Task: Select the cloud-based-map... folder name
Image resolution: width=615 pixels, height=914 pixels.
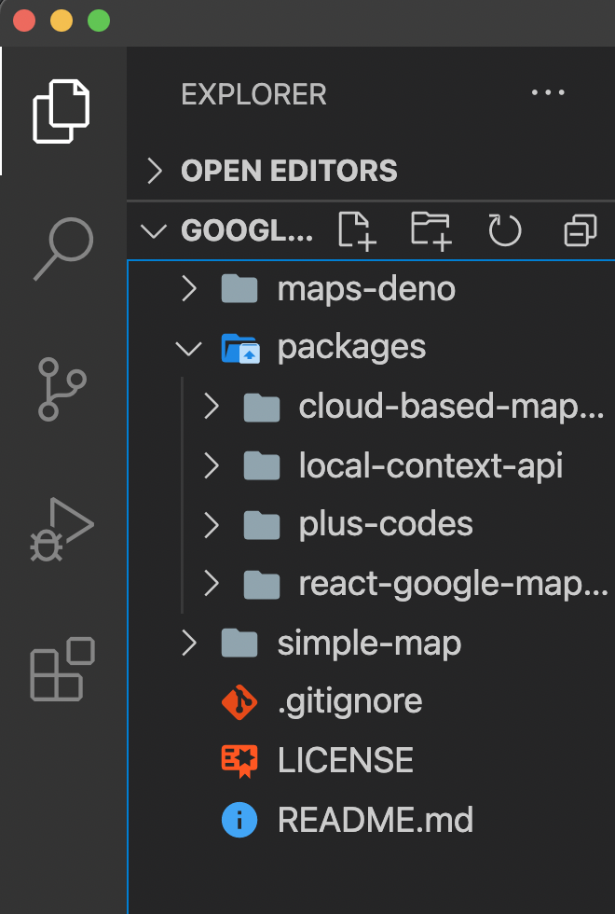Action: coord(452,407)
